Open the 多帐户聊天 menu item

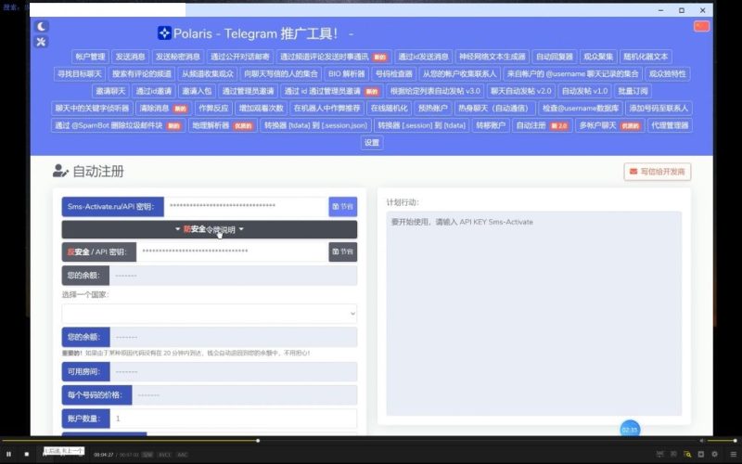(x=609, y=125)
